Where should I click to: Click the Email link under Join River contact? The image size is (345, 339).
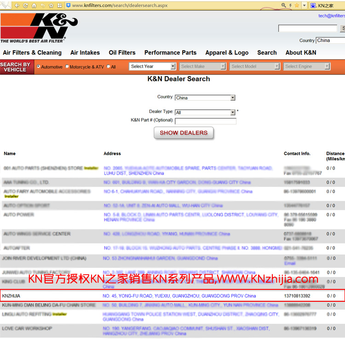click(290, 263)
